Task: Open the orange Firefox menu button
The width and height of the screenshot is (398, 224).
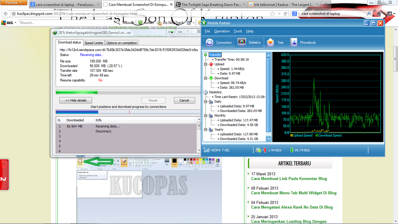Action: tap(14, 2)
